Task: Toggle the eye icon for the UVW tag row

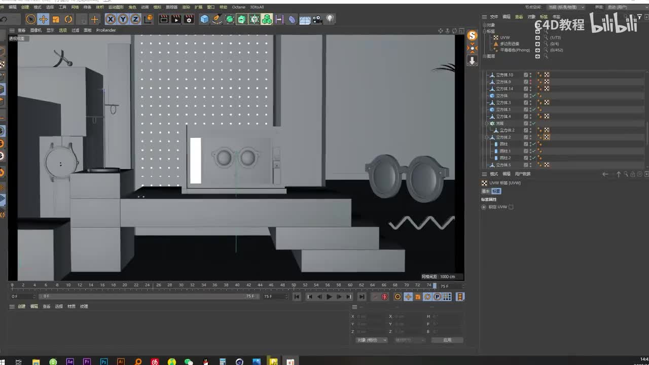Action: pyautogui.click(x=537, y=38)
